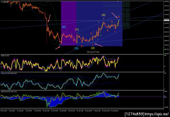Click the 1104.31 price axis label
Image resolution: width=170 pixels, height=117 pixels.
166,32
